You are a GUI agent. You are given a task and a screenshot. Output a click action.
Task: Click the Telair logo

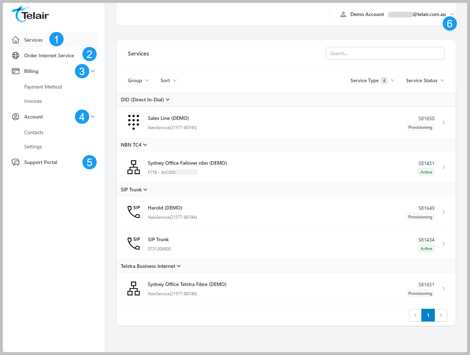pyautogui.click(x=30, y=14)
